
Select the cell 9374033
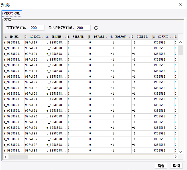35,122
